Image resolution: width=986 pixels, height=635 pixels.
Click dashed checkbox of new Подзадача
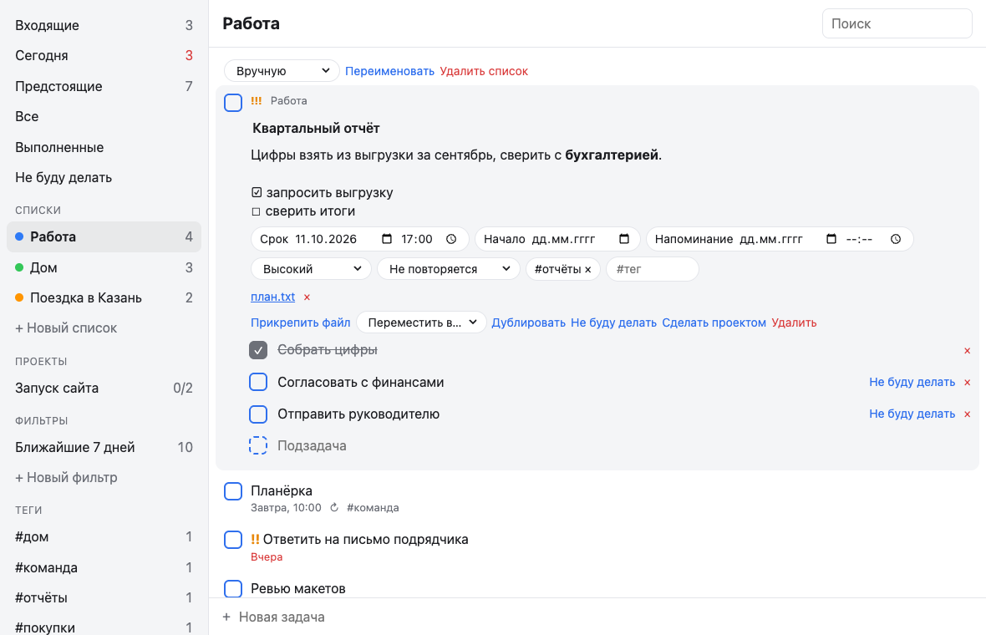click(x=258, y=445)
